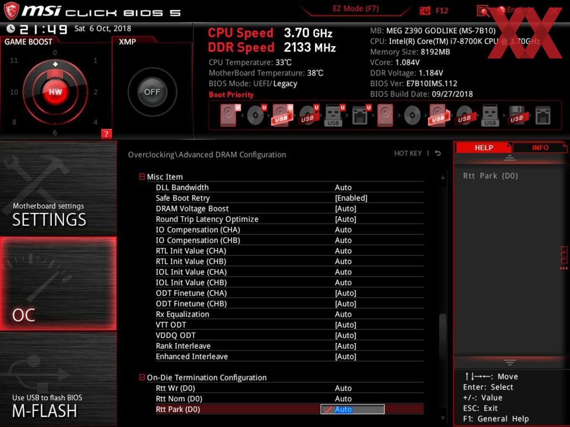Image resolution: width=570 pixels, height=427 pixels.
Task: Select the legacy CD drive boot icon without badge
Action: [x=412, y=115]
